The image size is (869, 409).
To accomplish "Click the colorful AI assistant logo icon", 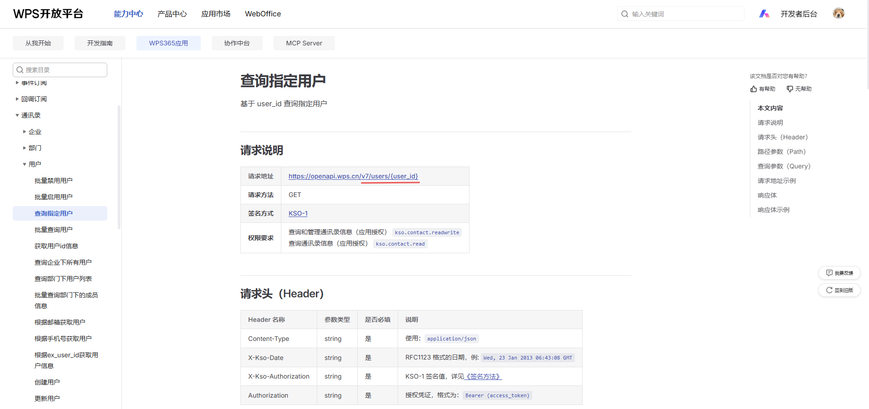I will 764,14.
